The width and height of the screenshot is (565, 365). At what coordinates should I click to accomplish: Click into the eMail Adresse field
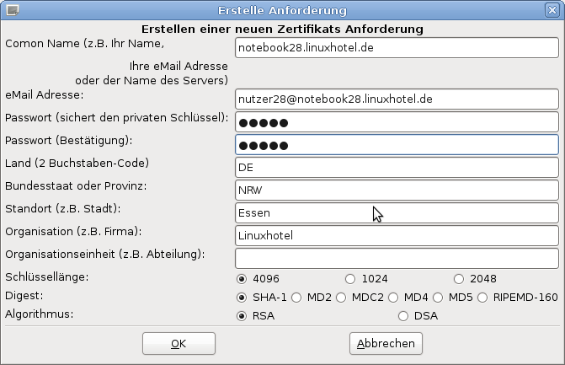[x=397, y=99]
